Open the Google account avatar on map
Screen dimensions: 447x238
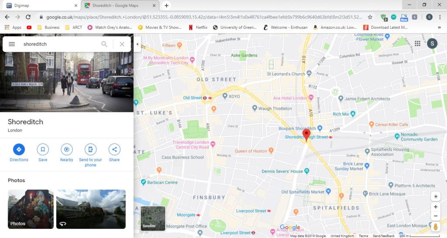[432, 43]
